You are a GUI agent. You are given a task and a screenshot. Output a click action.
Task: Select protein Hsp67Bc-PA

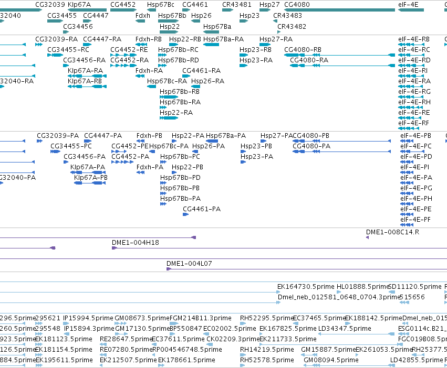(169, 146)
